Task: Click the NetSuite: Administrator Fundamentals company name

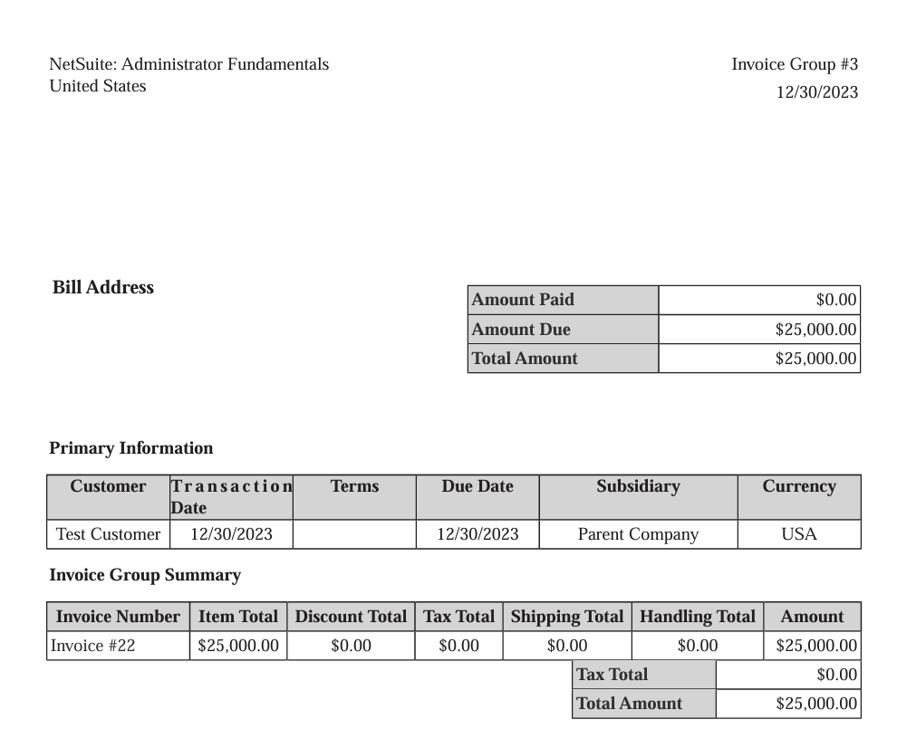Action: pos(188,64)
